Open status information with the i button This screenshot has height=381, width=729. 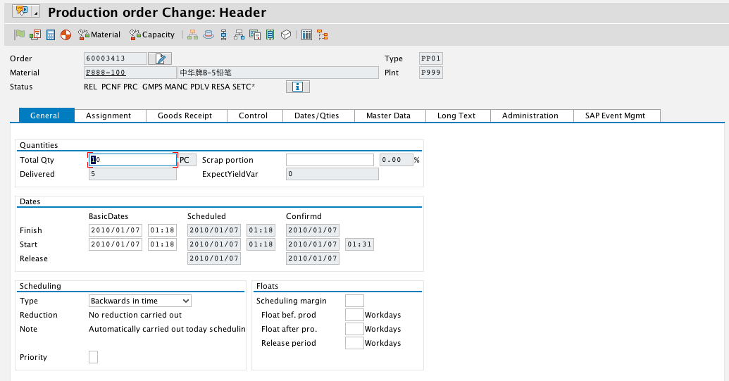point(297,87)
